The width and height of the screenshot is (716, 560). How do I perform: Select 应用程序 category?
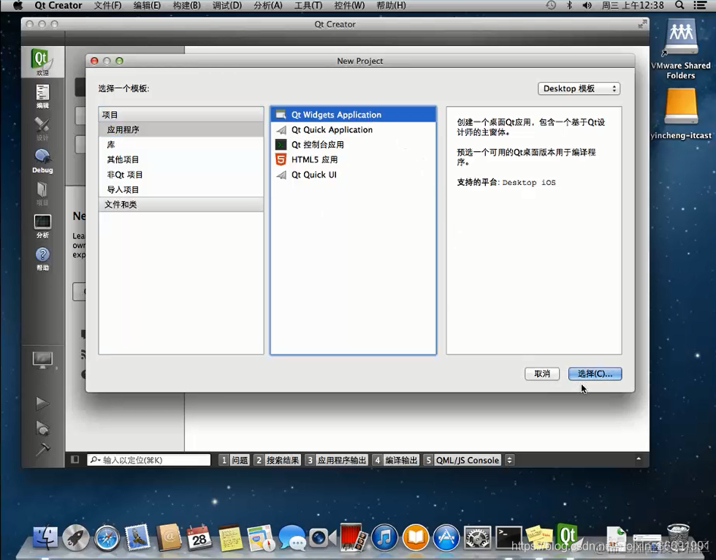[181, 129]
